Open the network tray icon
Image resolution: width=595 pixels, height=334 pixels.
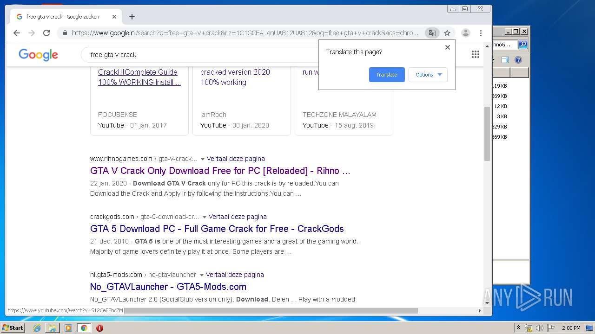(x=529, y=328)
